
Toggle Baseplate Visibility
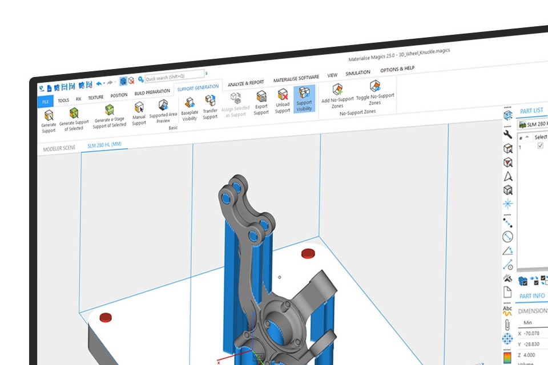(189, 106)
